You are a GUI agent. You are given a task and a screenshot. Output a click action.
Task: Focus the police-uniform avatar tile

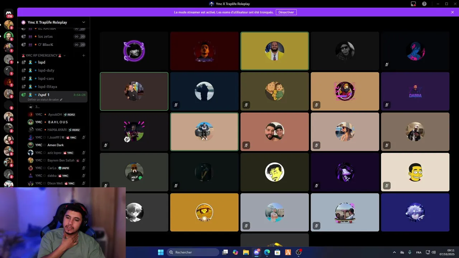tap(134, 172)
